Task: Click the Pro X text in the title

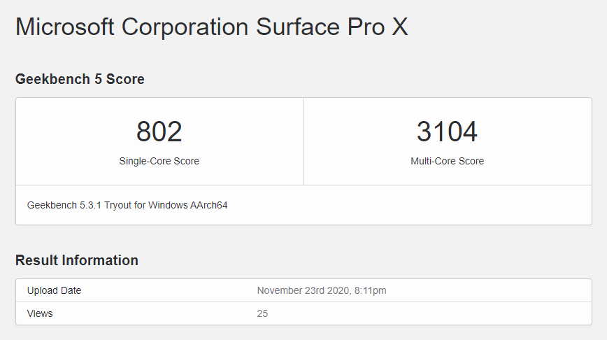Action: (378, 27)
